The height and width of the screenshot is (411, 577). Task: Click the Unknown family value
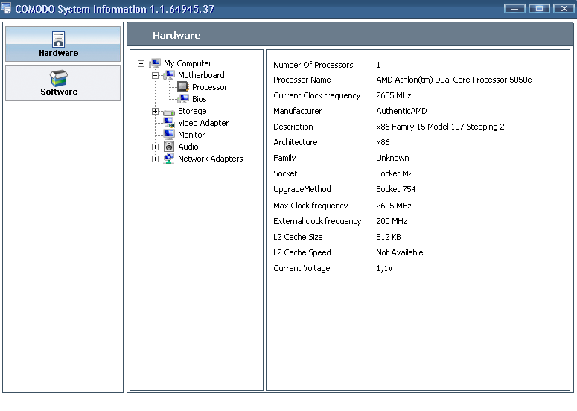tap(392, 158)
